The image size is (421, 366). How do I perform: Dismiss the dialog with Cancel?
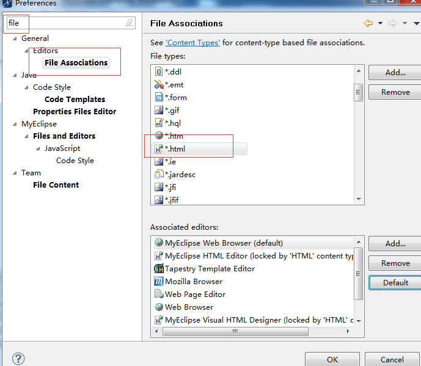pyautogui.click(x=392, y=359)
